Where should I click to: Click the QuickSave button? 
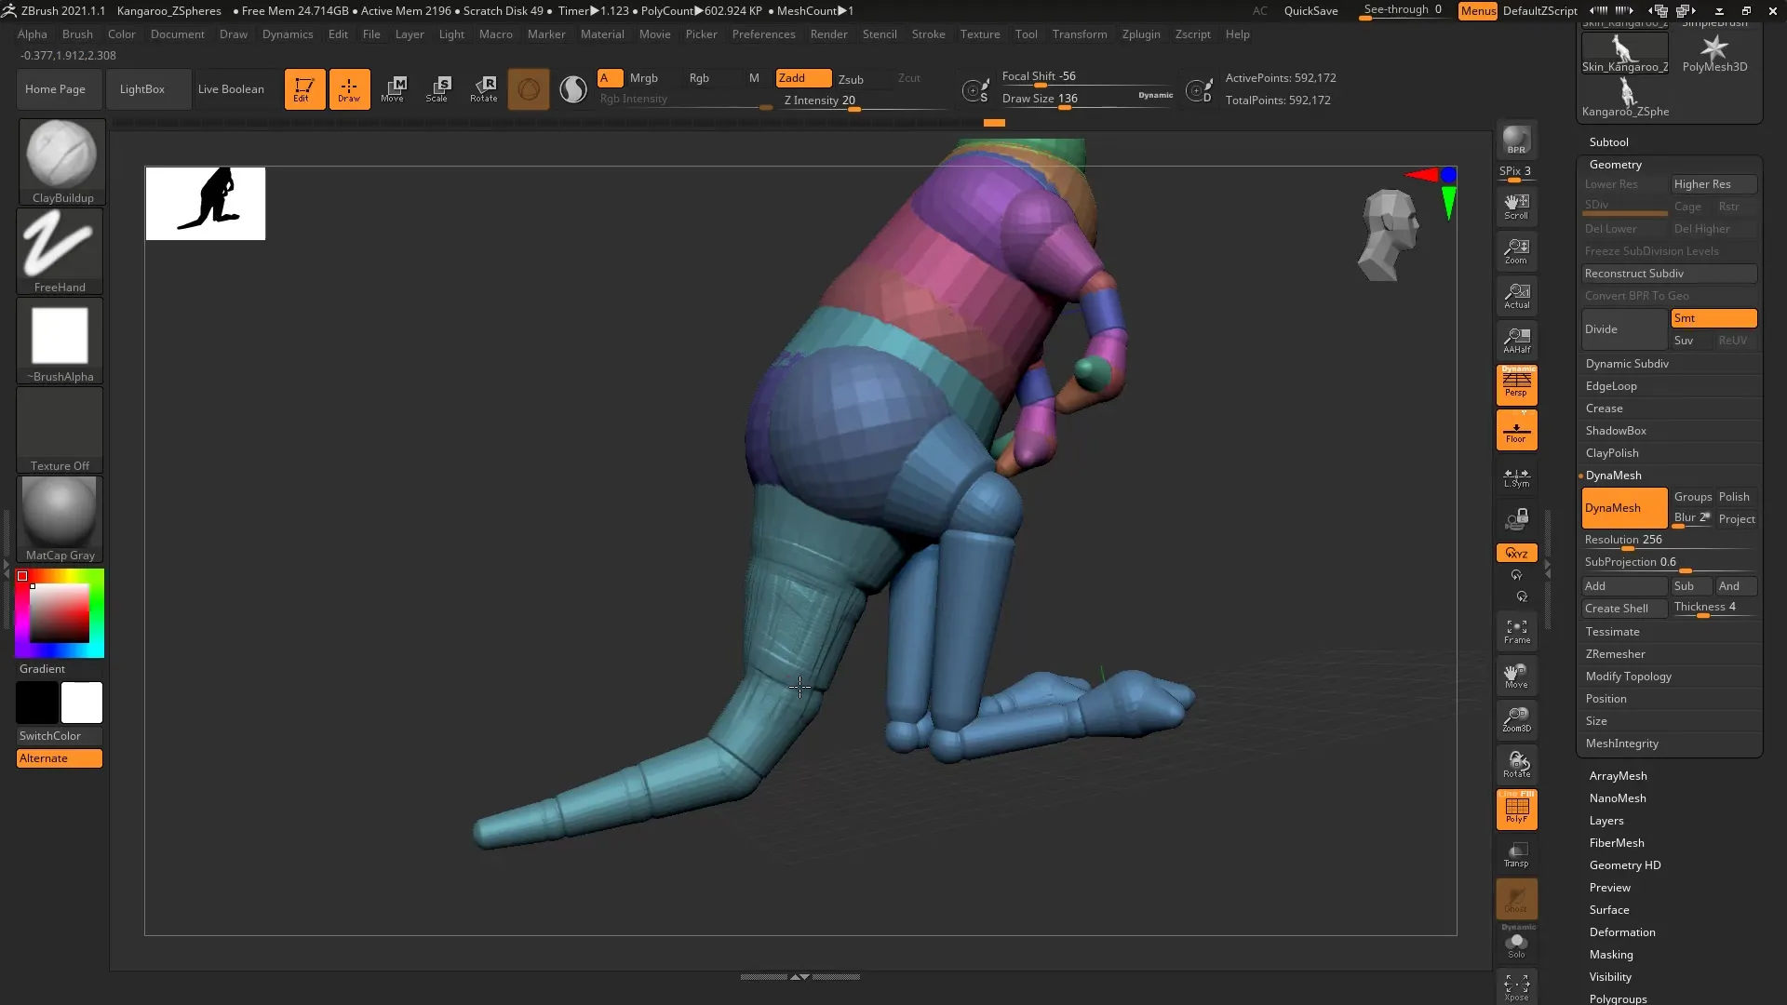(1310, 11)
